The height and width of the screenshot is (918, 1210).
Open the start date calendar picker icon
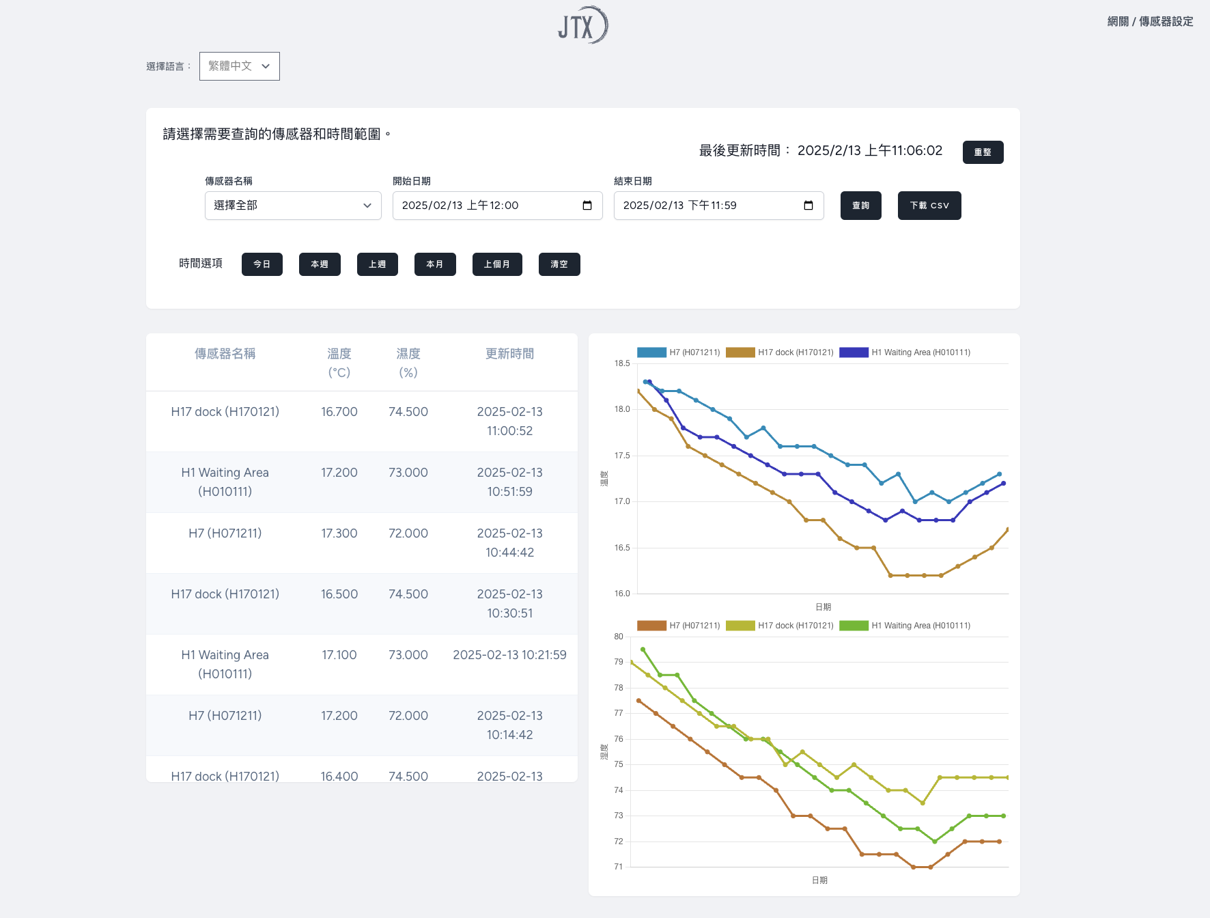[x=587, y=206]
